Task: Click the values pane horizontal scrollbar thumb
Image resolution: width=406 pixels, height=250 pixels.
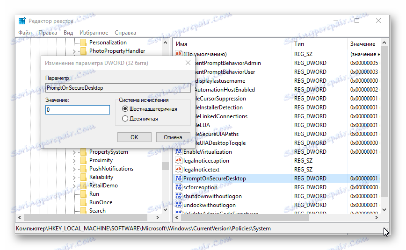Action: point(245,218)
